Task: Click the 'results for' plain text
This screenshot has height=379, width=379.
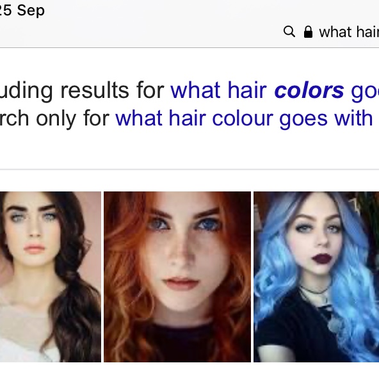Action: point(113,90)
